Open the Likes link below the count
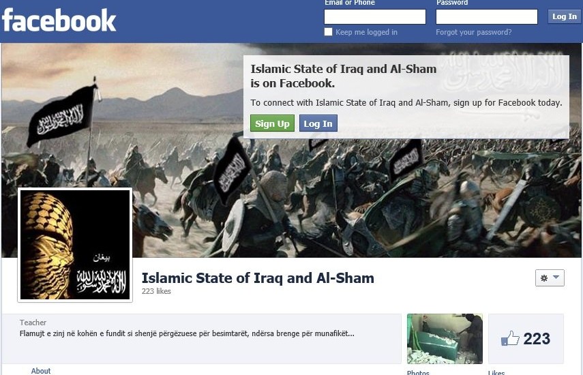Viewport: 583px width, 375px height. [496, 372]
